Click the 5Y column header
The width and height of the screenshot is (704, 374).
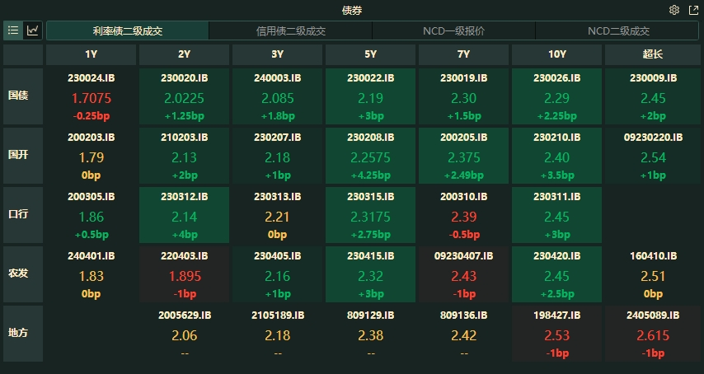(x=370, y=54)
